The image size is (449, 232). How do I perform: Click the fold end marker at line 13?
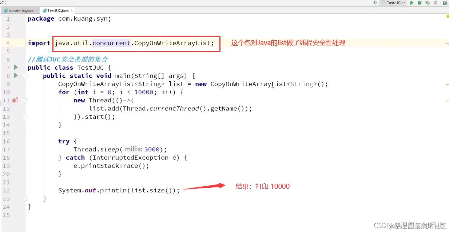(x=25, y=117)
